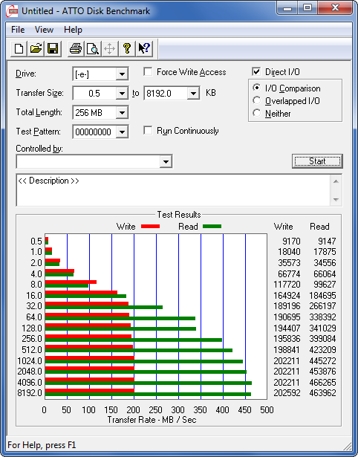Enable Run Continuously checkbox
Image resolution: width=358 pixels, height=457 pixels.
click(148, 130)
